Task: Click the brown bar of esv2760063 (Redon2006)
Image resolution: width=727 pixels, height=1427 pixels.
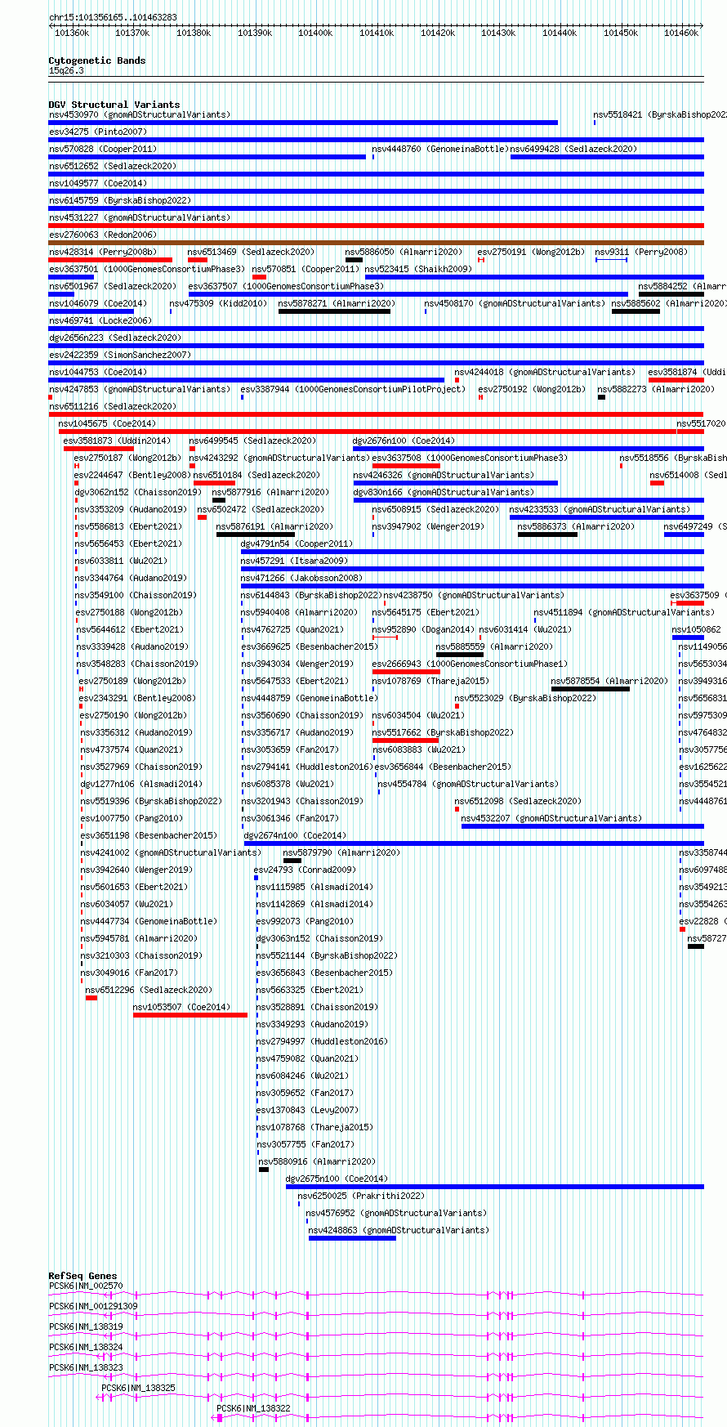Action: tap(376, 243)
